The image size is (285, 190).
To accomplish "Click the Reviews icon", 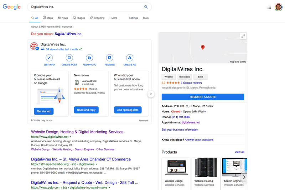I will coord(110,58).
